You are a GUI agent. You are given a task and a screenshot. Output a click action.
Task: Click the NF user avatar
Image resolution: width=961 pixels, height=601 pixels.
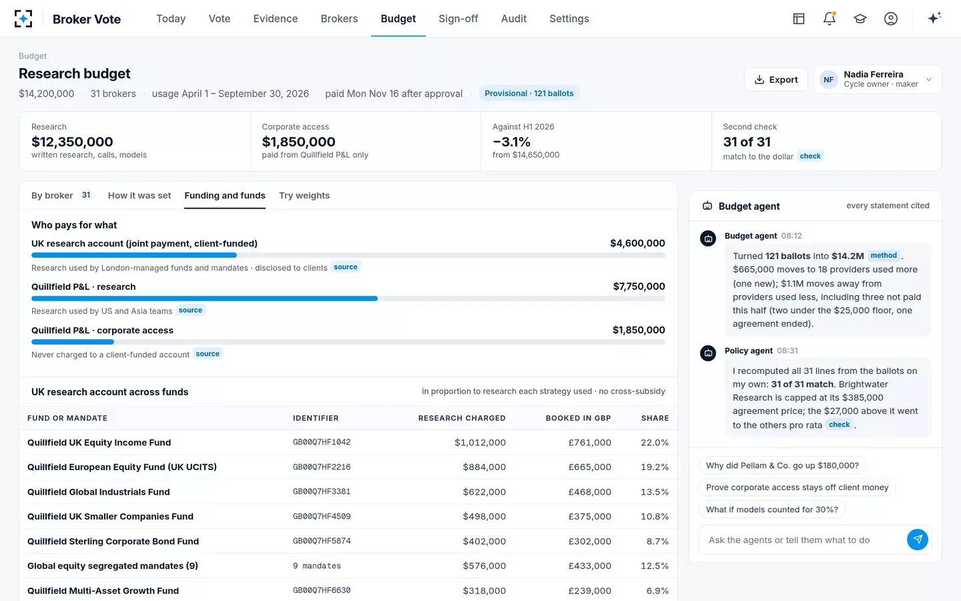pyautogui.click(x=828, y=79)
